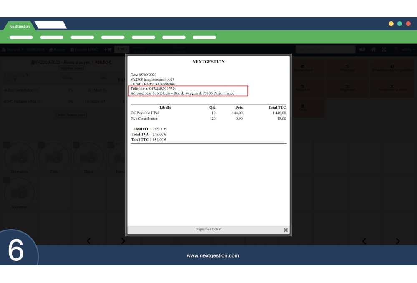This screenshot has width=417, height=283.
Task: Click the add-to-cart icon near Société MAXC
Action: click(x=108, y=50)
